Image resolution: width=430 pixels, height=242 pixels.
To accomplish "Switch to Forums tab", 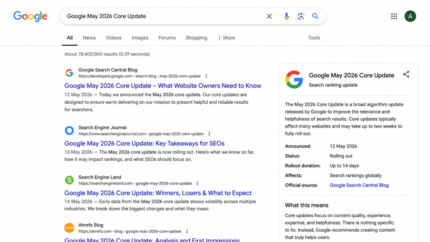I will (x=167, y=38).
